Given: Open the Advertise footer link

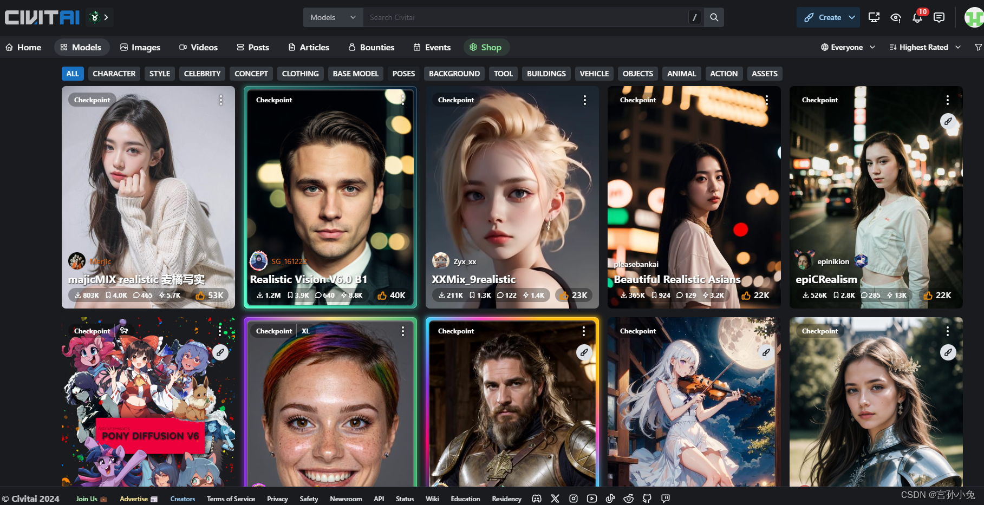Looking at the screenshot, I should (139, 499).
